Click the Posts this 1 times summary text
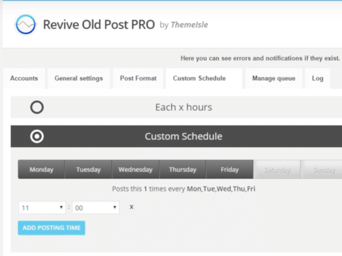Viewport: 342px width, 256px height. [x=184, y=189]
